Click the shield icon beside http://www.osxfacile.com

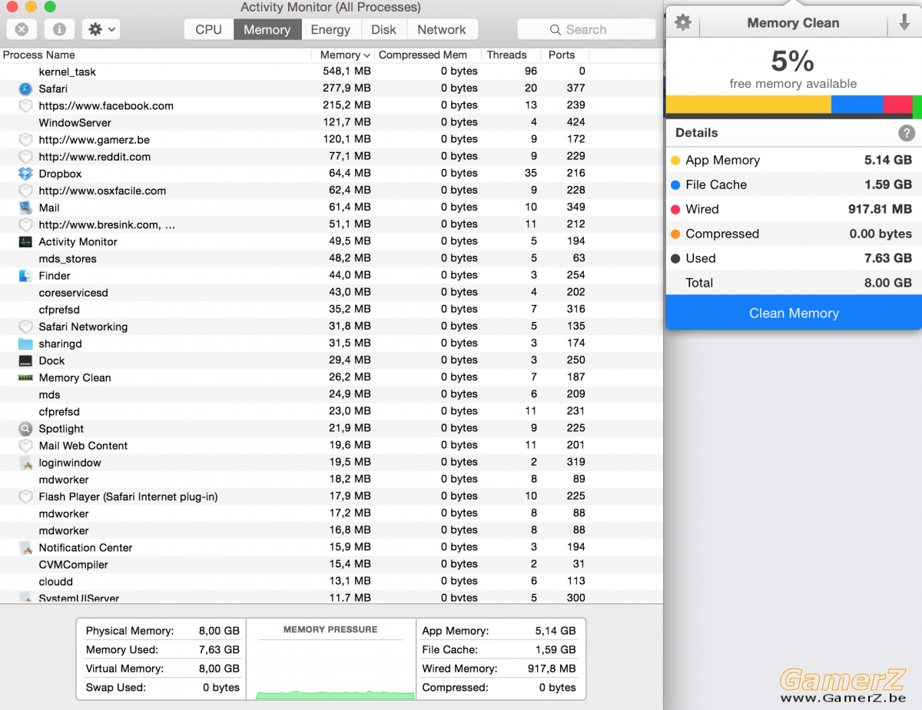click(25, 191)
